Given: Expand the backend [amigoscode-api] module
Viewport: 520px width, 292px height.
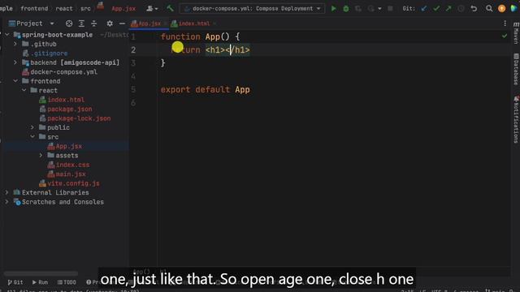Looking at the screenshot, I should pyautogui.click(x=15, y=62).
